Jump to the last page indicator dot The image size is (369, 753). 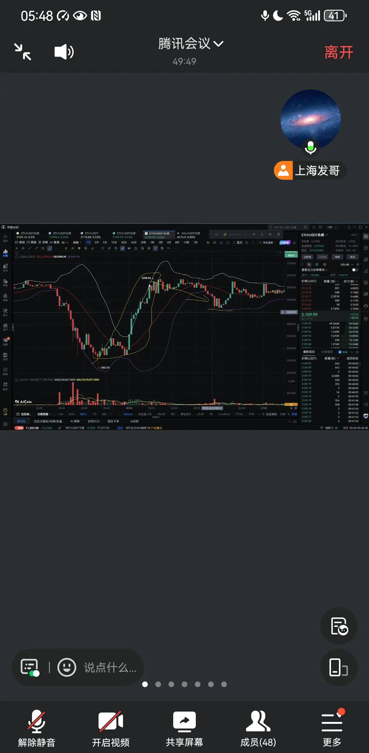(224, 684)
